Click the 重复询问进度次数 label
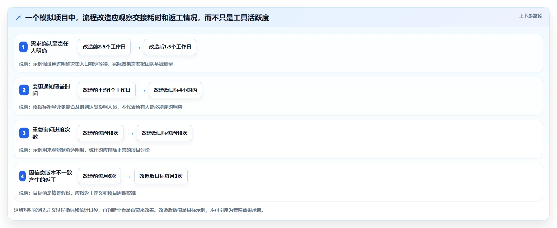The height and width of the screenshot is (228, 557). coord(51,133)
